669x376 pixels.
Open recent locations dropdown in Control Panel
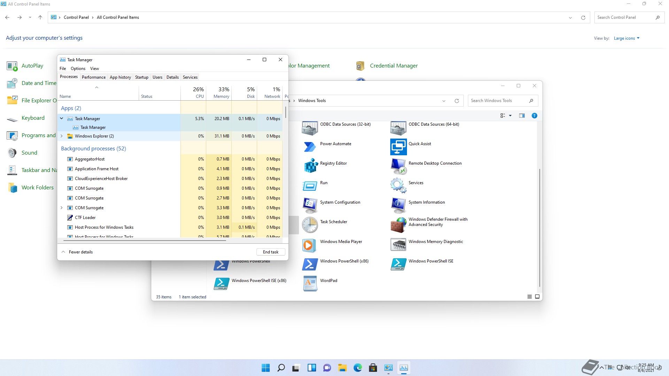[x=30, y=17]
